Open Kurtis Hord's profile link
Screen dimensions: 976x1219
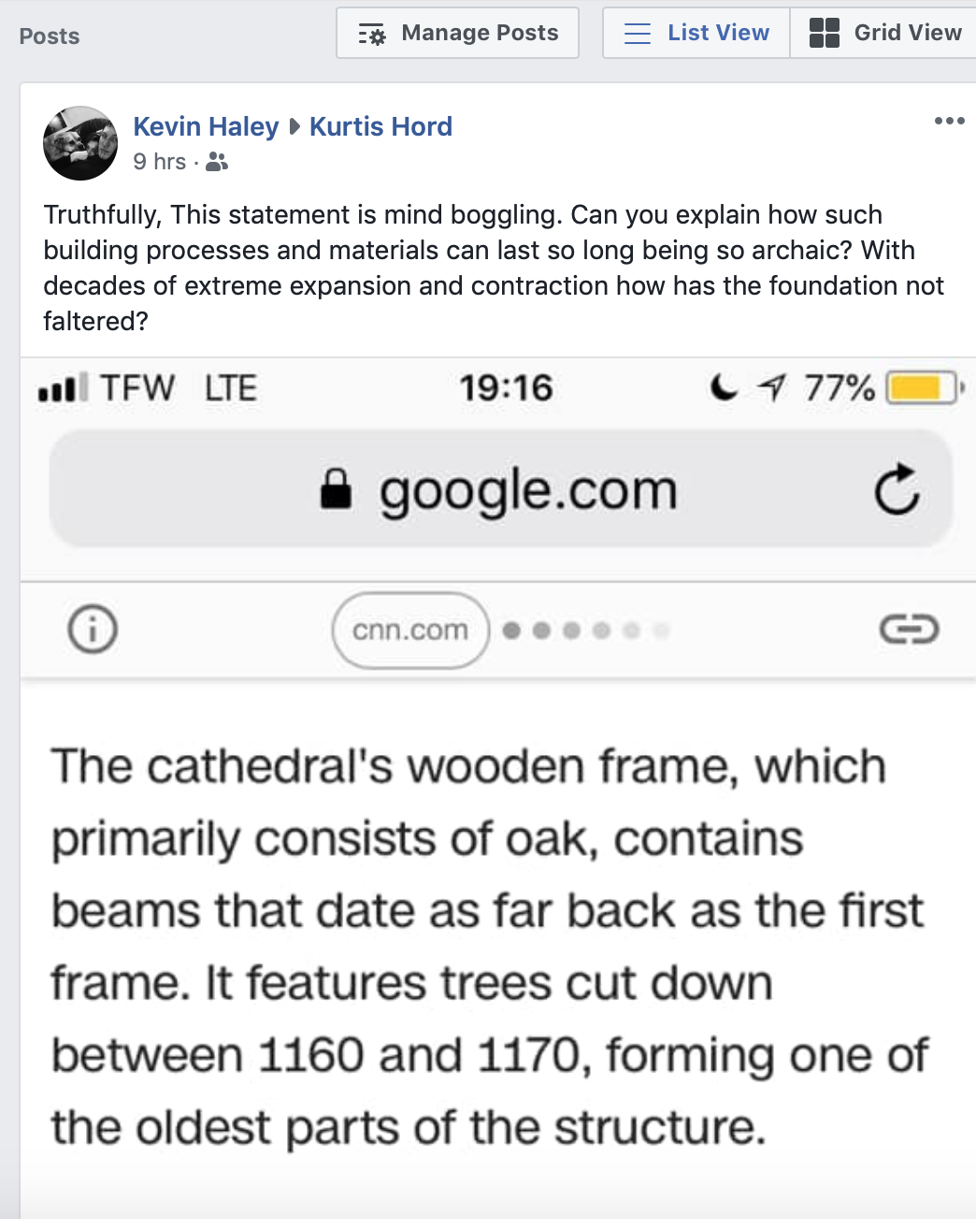coord(380,126)
